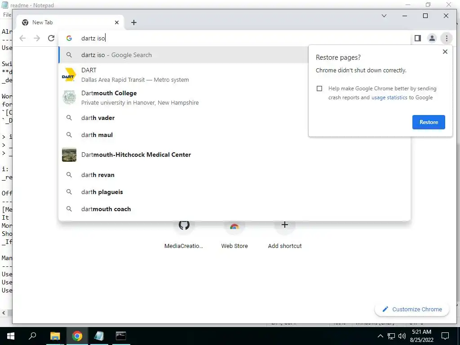Click the Google icon in the address bar

point(69,38)
